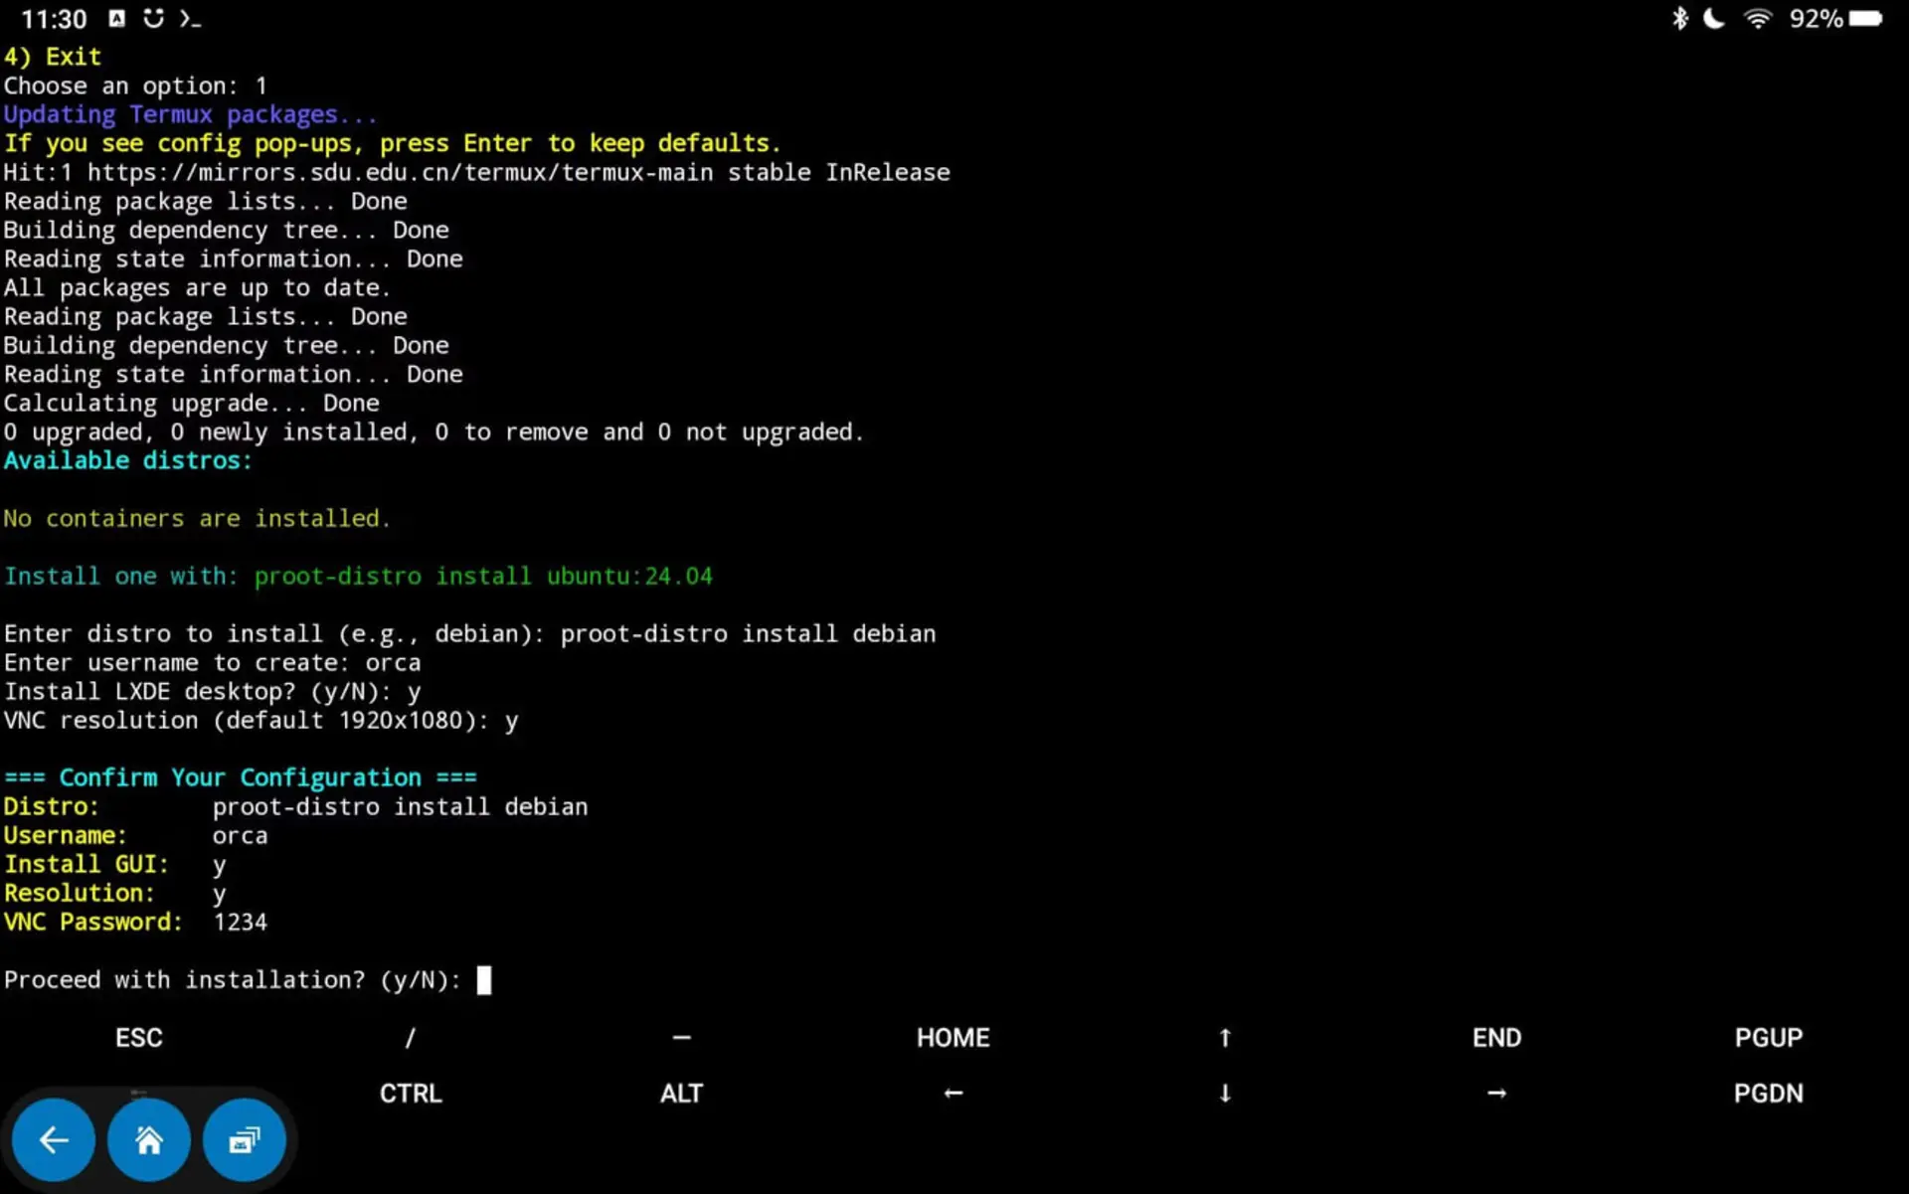The image size is (1909, 1194).
Task: Click the "Calculating upgrade... Done" line
Action: 192,404
